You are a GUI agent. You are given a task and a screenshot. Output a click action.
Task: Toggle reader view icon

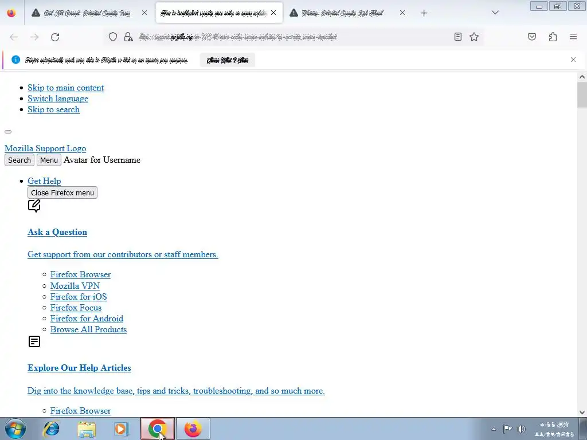pos(458,37)
